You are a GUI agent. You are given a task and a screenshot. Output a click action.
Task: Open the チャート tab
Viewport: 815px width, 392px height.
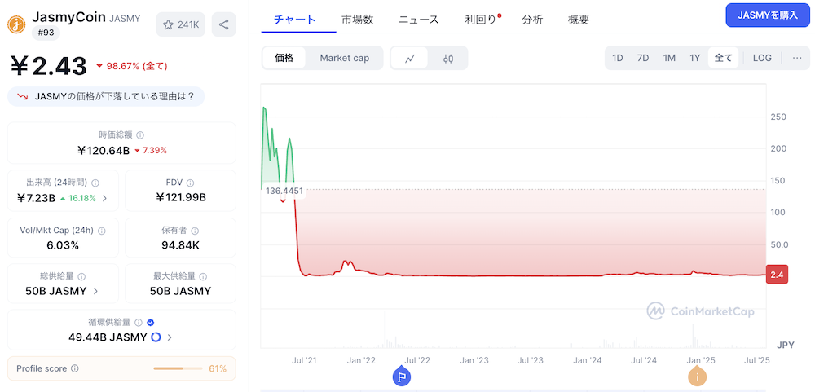coord(295,20)
